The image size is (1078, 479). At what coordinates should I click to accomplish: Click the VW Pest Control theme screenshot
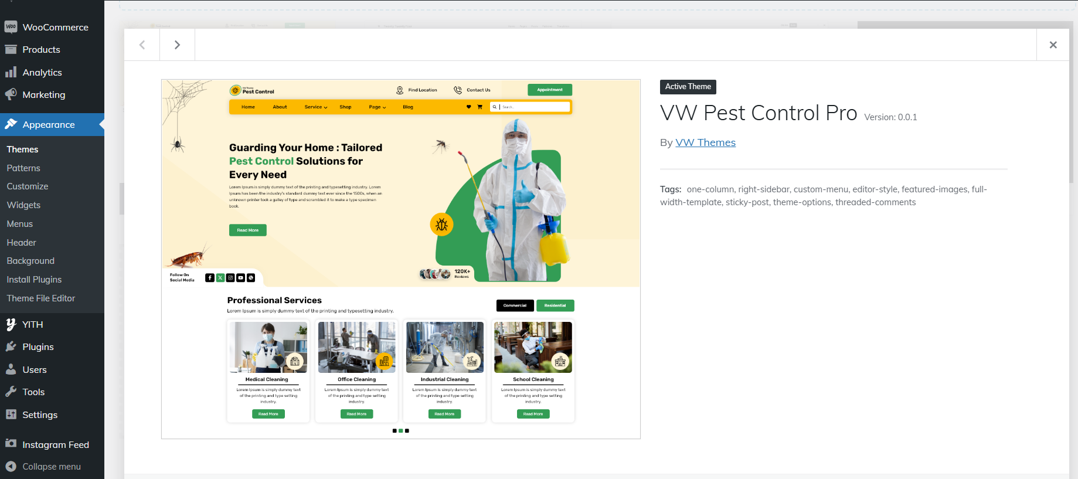point(400,259)
